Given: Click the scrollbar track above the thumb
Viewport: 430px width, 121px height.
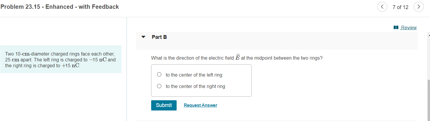Looking at the screenshot, I should pos(428,57).
